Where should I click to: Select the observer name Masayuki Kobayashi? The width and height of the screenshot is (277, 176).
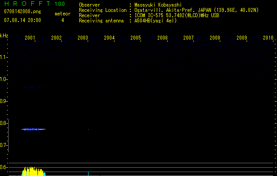(x=158, y=5)
